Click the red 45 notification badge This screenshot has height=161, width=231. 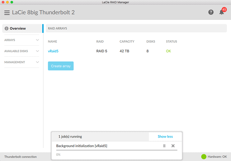click(x=224, y=10)
